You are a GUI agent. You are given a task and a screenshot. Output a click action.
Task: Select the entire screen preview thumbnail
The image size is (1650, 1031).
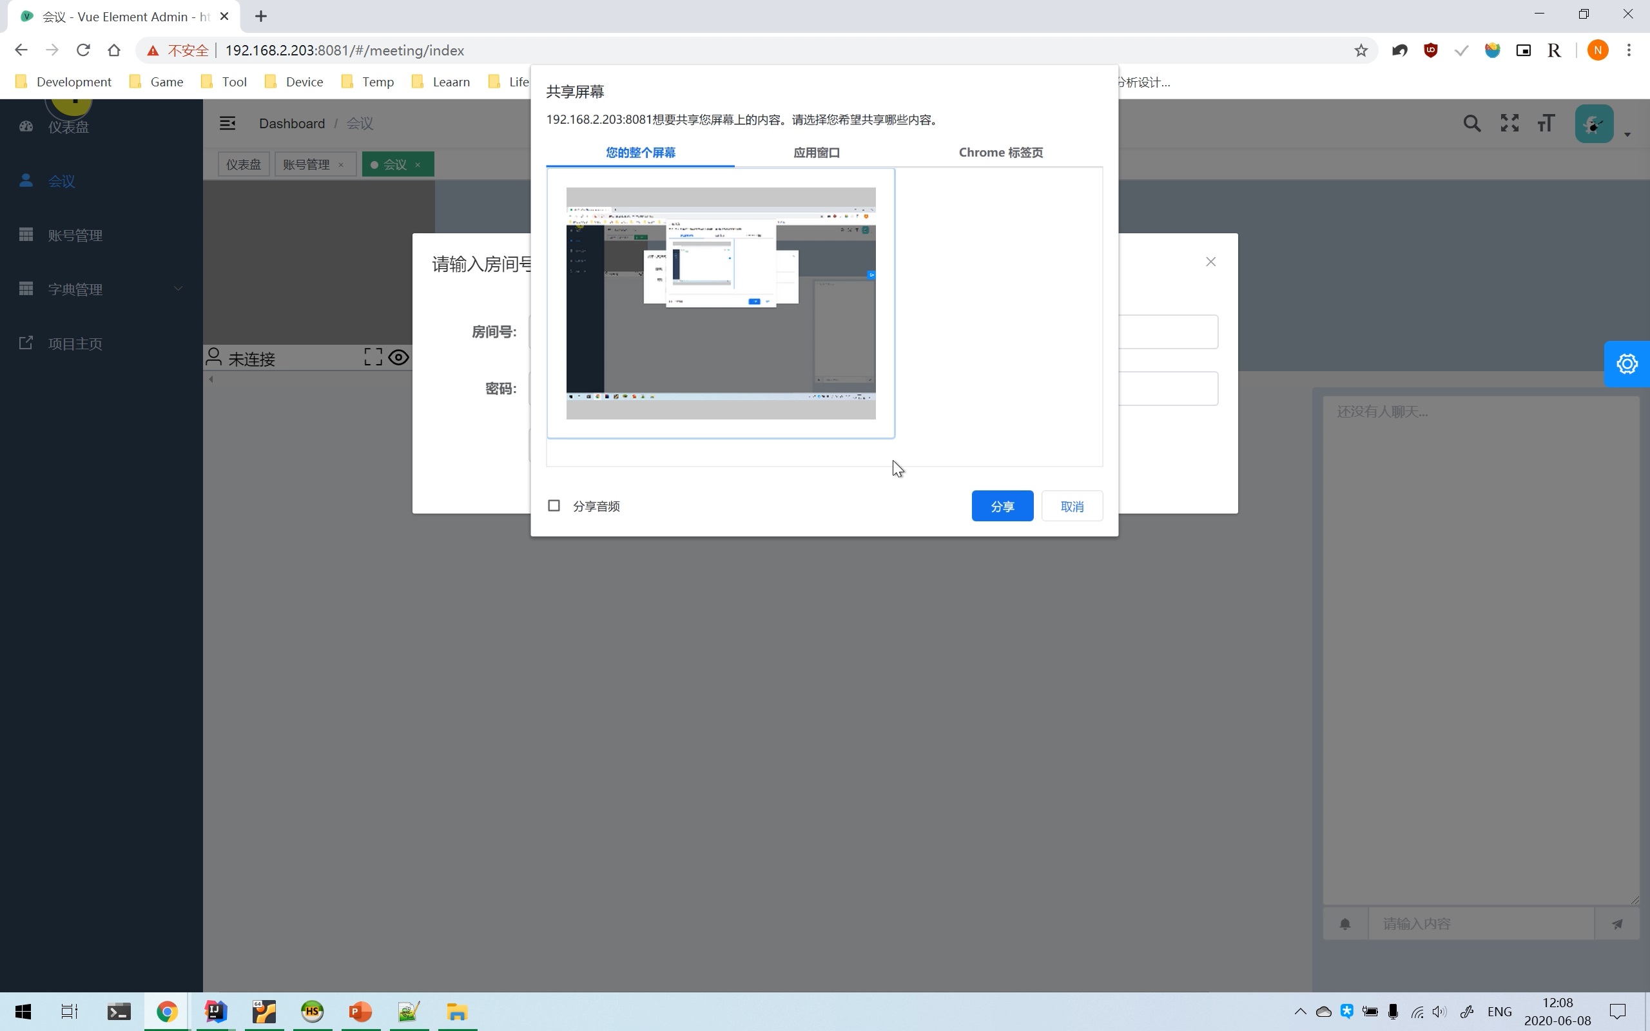721,304
